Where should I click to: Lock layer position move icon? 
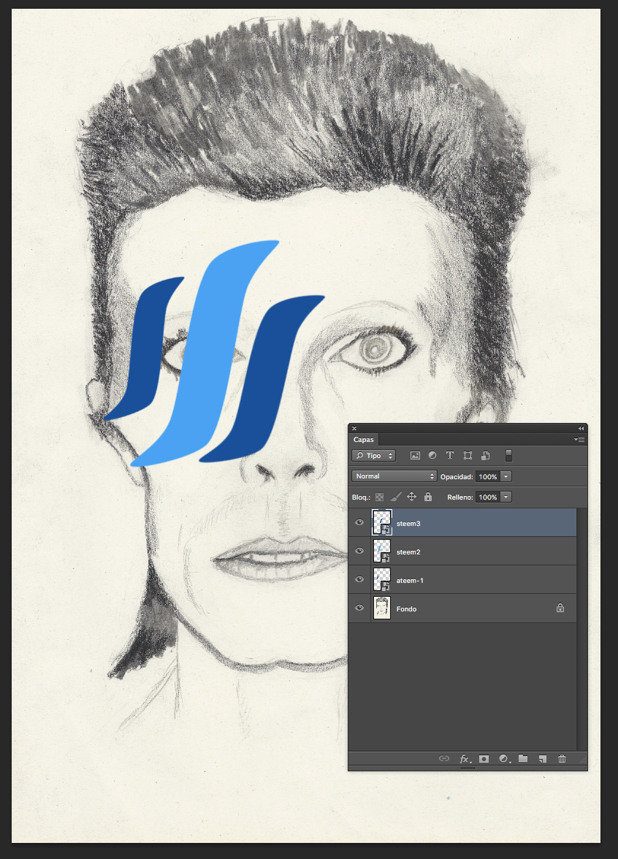click(411, 497)
